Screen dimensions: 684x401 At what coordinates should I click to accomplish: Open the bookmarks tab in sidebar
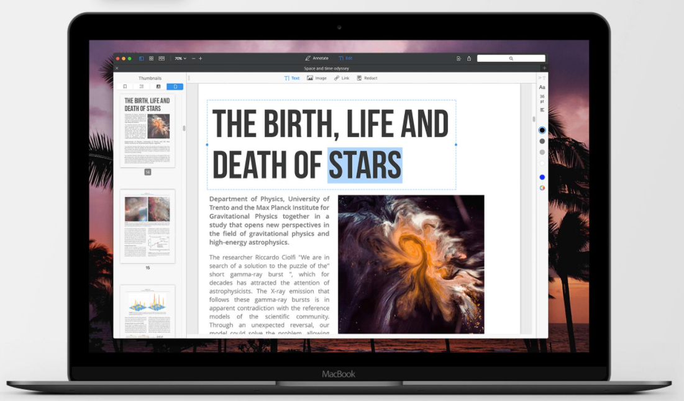coord(125,87)
